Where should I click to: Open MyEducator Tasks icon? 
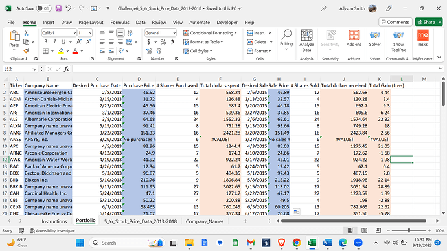click(422, 38)
